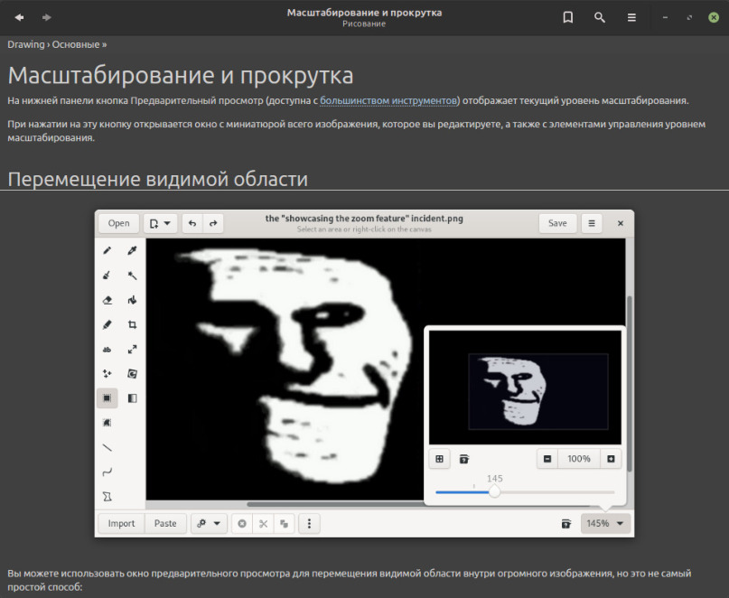Select the color picker eyedropper tool

click(x=132, y=250)
